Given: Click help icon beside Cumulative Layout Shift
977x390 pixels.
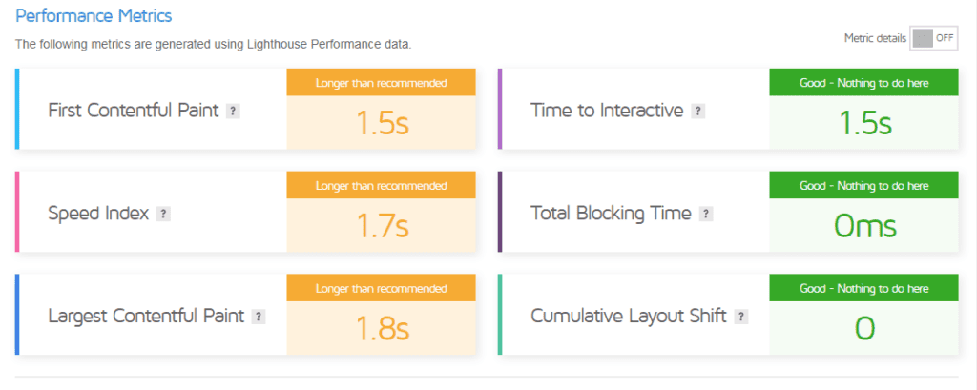Looking at the screenshot, I should pos(740,317).
